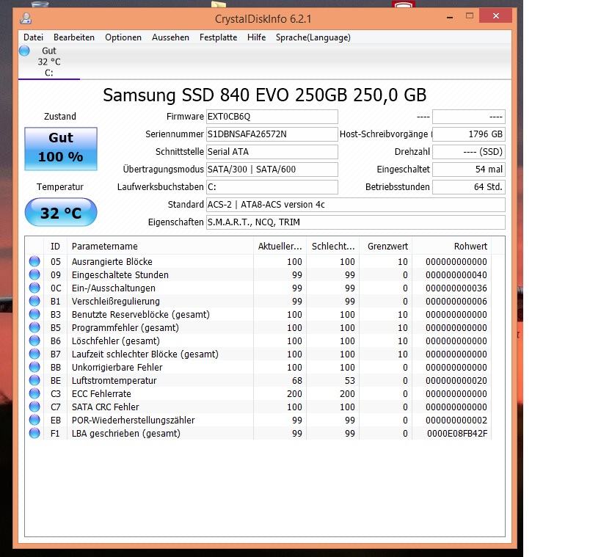Open the Aussehen menu
The height and width of the screenshot is (557, 601).
pos(170,37)
